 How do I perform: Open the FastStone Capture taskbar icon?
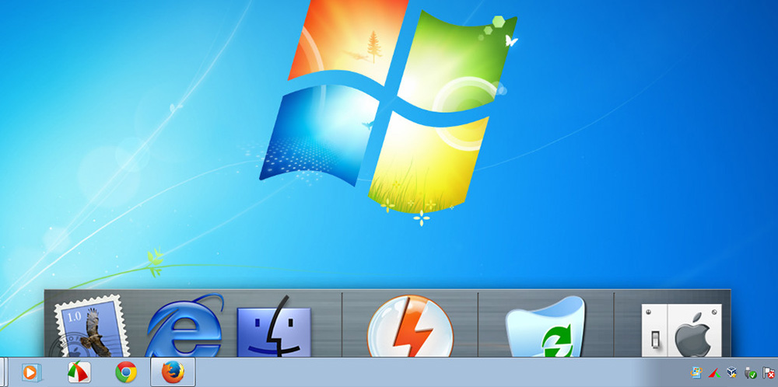coord(79,372)
